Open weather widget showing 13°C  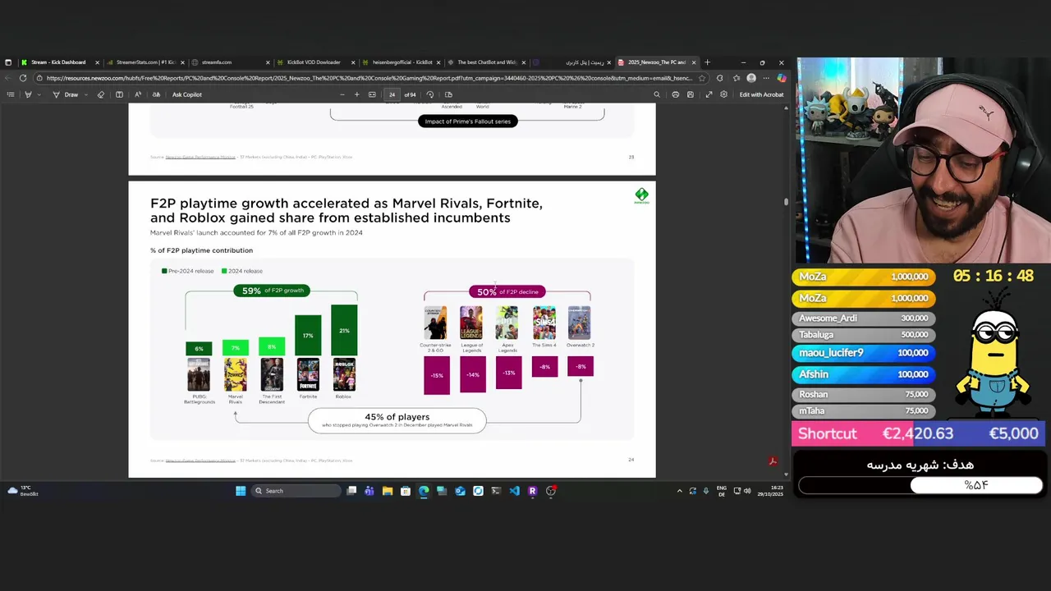click(23, 491)
